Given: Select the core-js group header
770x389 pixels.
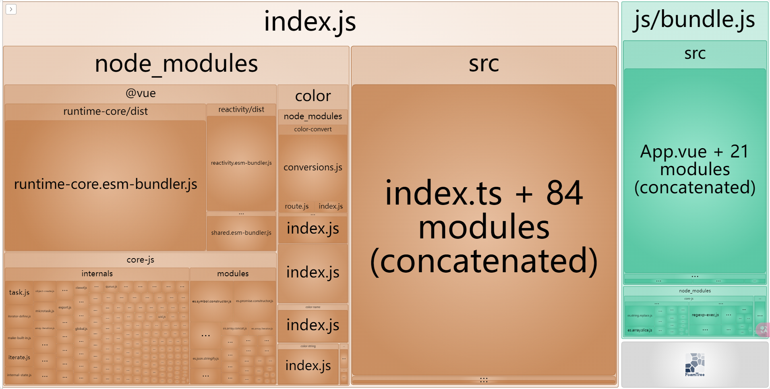Looking at the screenshot, I should click(x=140, y=260).
